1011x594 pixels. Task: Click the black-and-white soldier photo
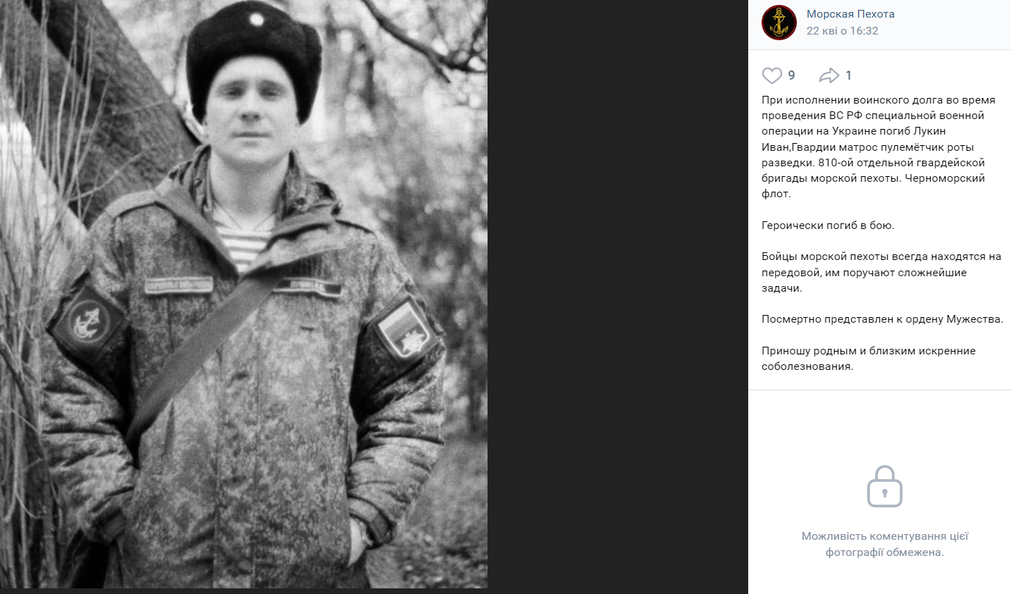coord(244,294)
